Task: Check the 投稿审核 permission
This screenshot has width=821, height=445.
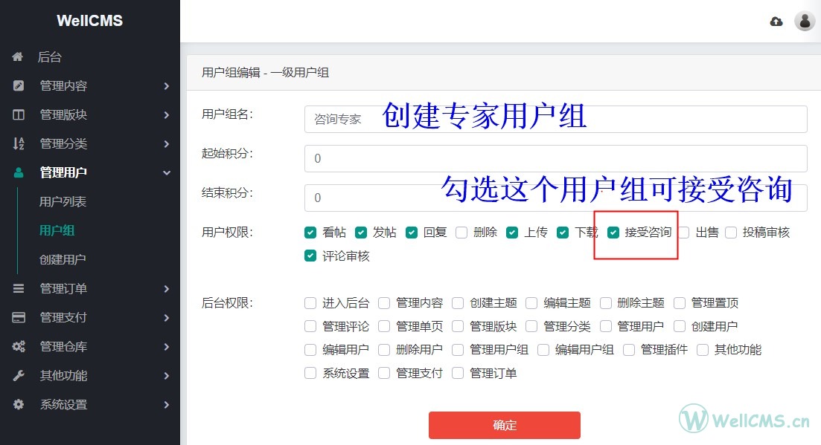Action: coord(731,233)
